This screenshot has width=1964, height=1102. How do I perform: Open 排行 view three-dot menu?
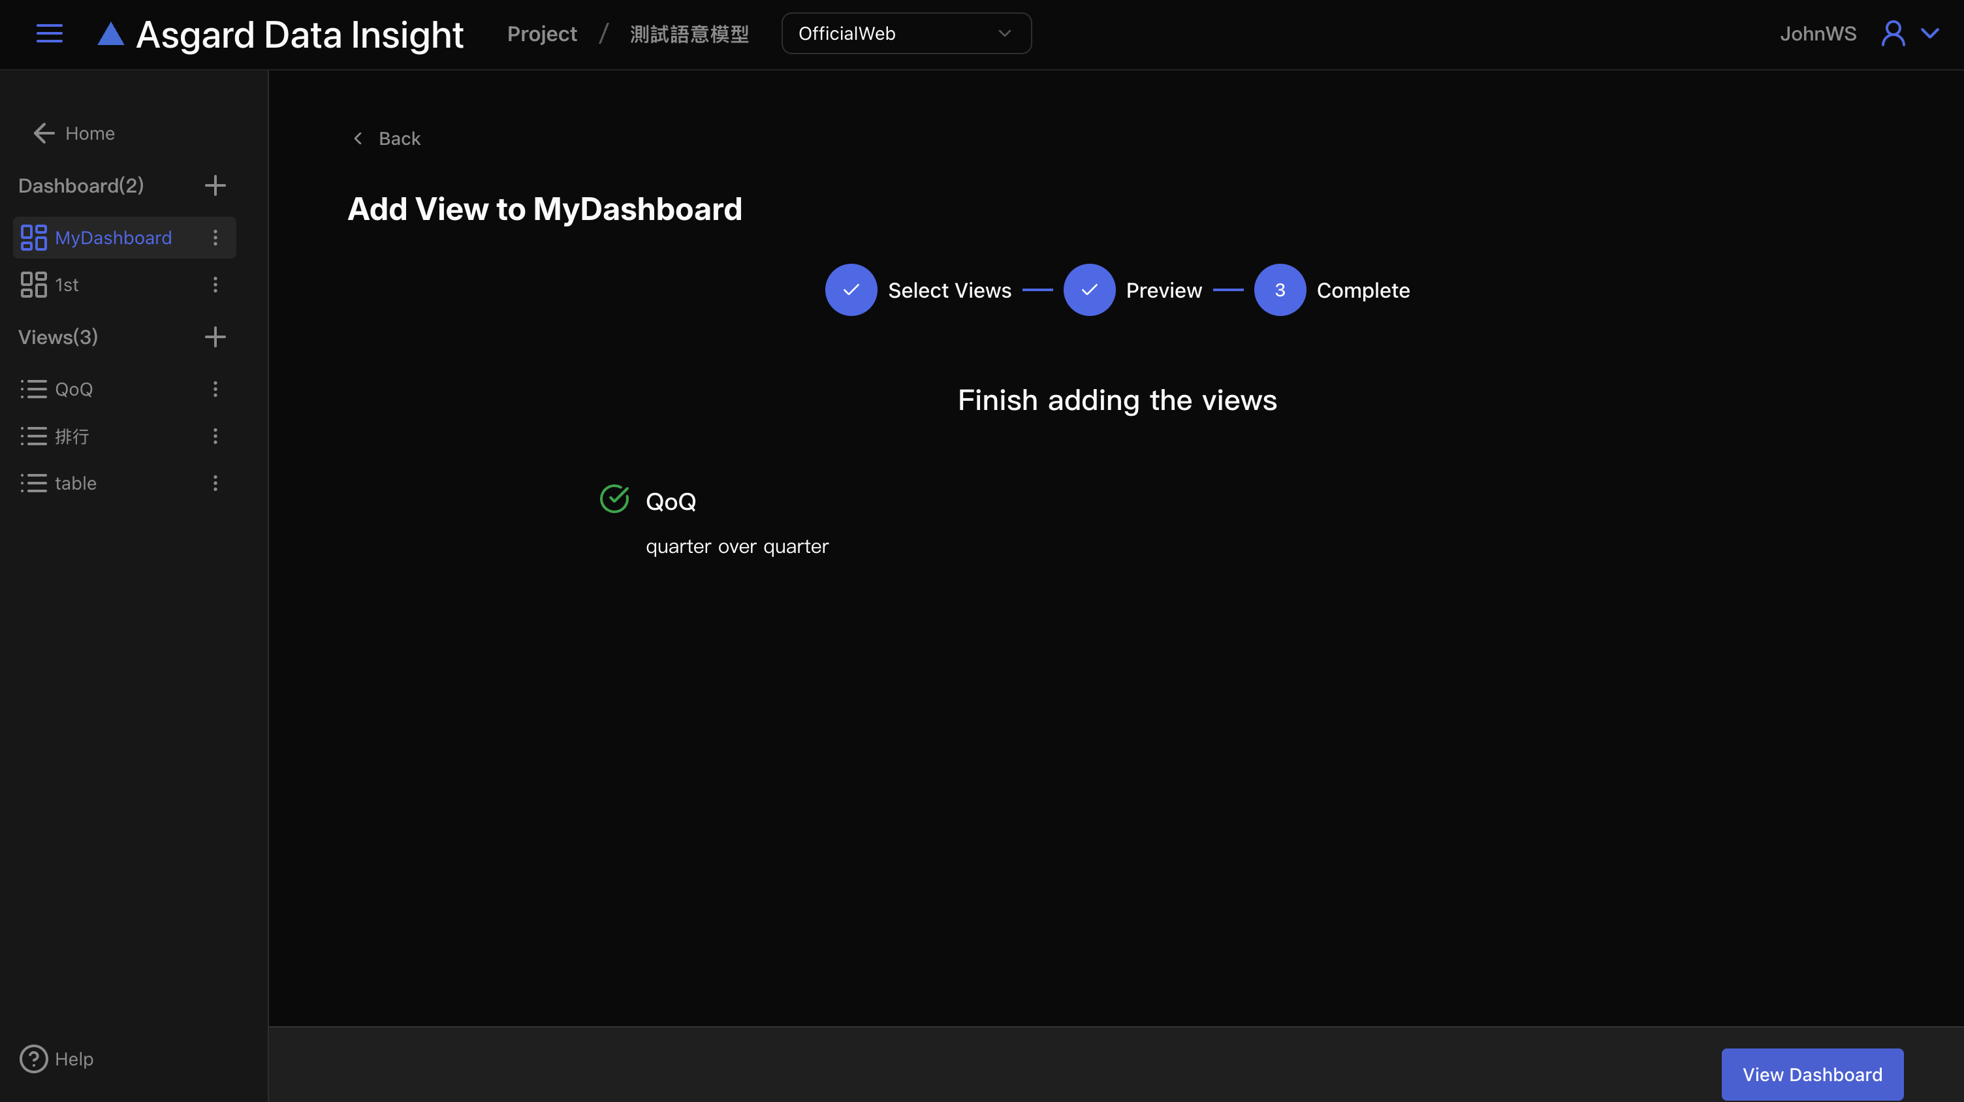(x=215, y=436)
